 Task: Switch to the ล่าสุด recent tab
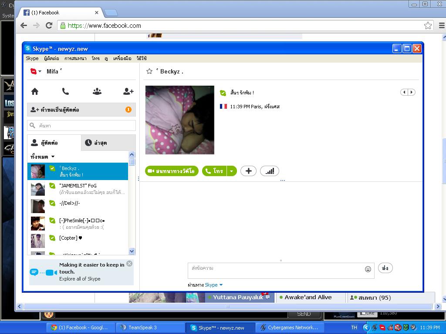click(108, 143)
